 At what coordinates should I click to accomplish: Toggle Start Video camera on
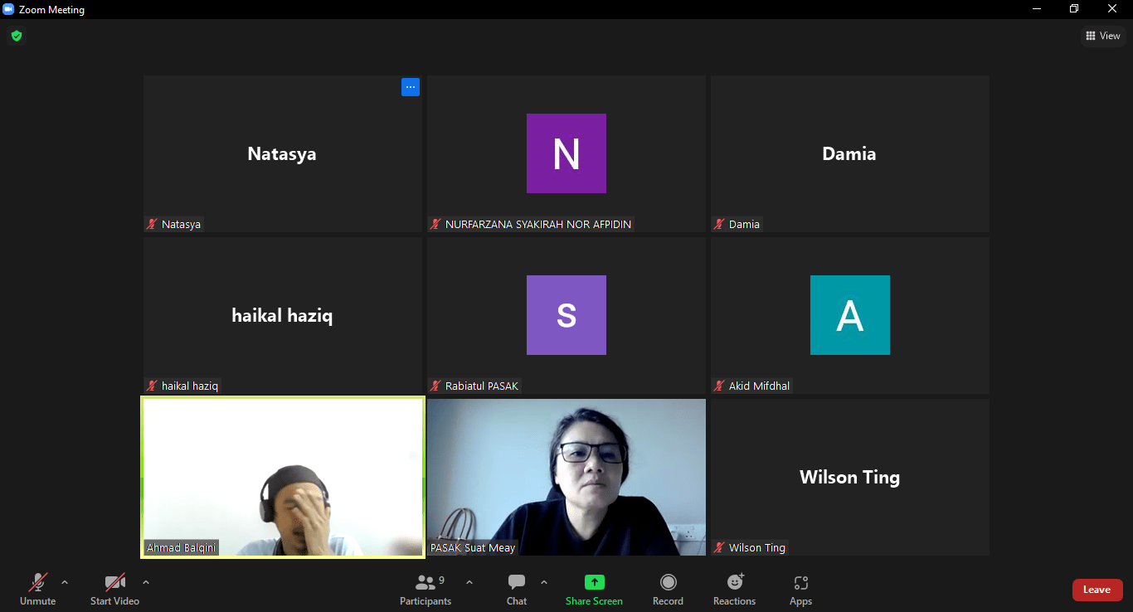114,590
